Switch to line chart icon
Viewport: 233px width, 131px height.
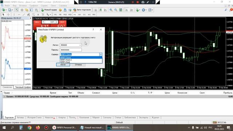[x=105, y=10]
